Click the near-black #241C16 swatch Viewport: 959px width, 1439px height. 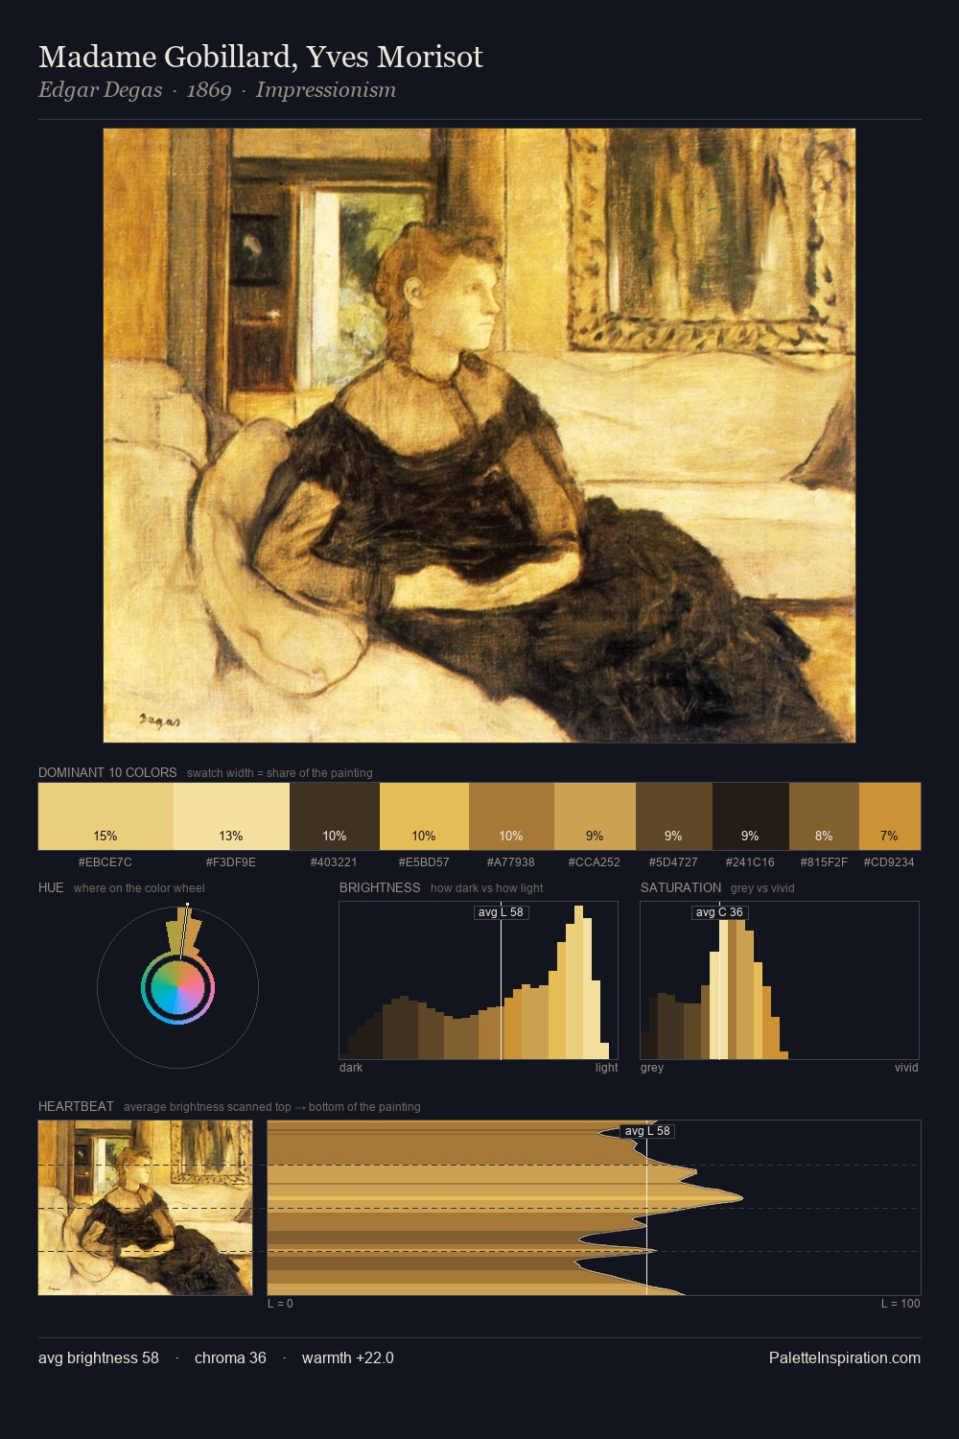(751, 816)
